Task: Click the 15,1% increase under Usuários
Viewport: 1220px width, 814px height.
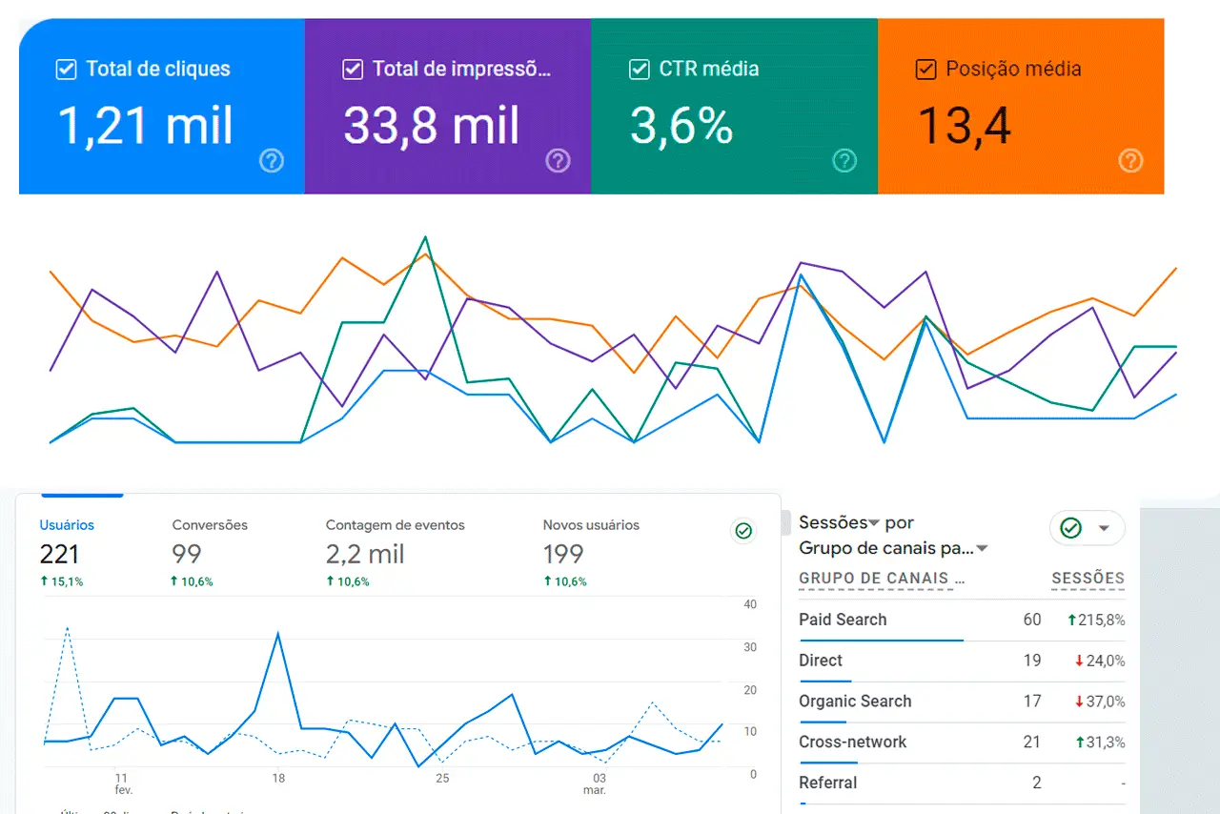Action: pyautogui.click(x=61, y=581)
